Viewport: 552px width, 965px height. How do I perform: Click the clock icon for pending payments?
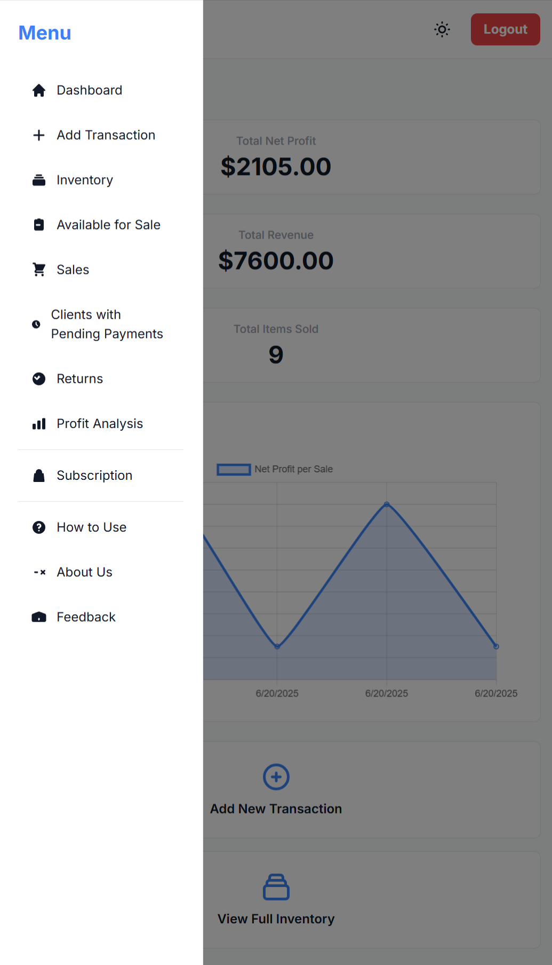click(36, 324)
